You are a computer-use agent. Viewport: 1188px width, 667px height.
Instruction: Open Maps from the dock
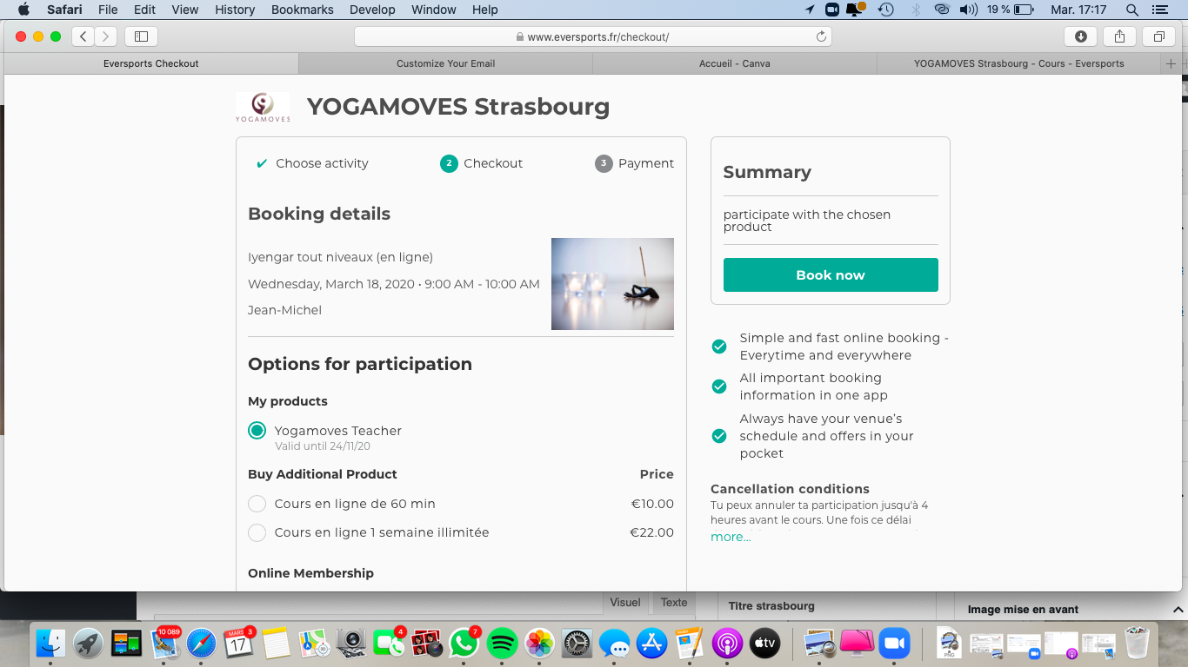click(314, 644)
